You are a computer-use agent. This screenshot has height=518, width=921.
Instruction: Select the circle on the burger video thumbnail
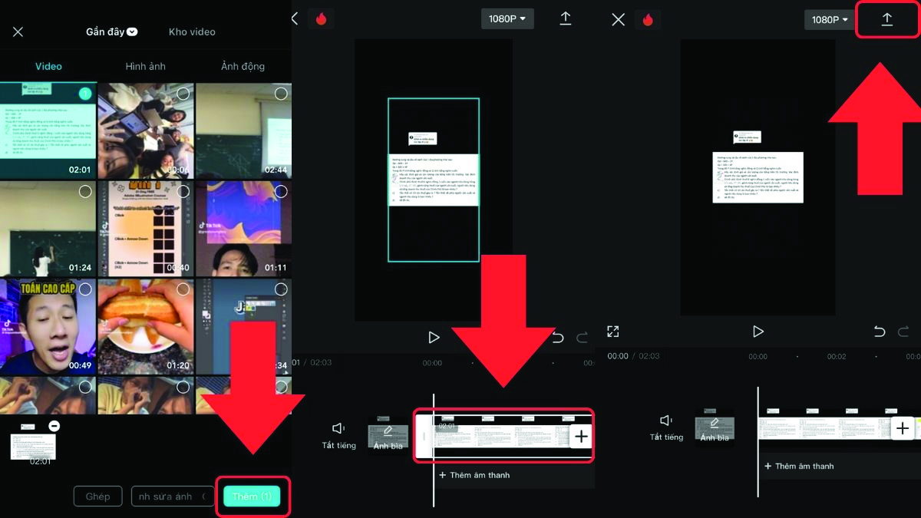(183, 289)
